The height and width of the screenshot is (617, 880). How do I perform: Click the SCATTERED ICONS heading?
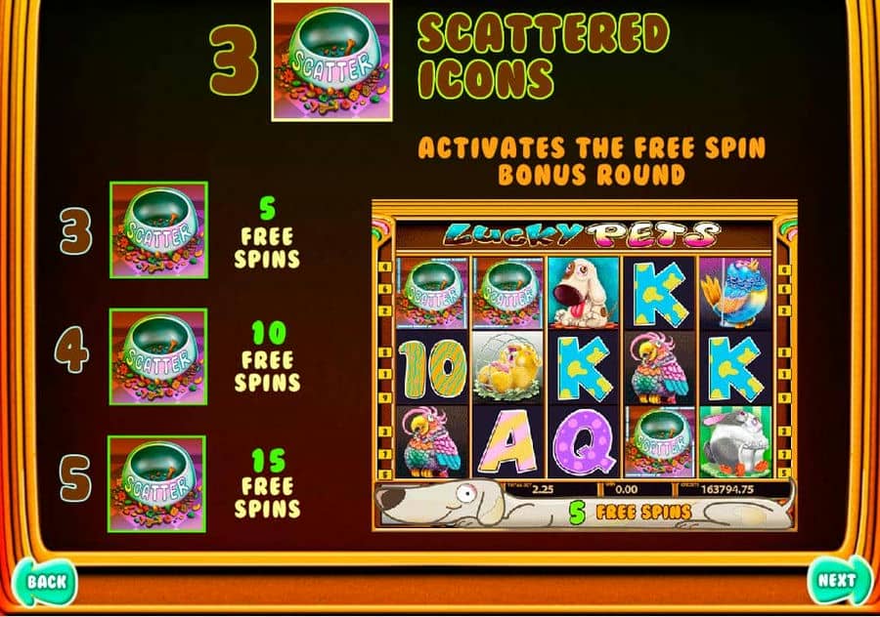[544, 56]
